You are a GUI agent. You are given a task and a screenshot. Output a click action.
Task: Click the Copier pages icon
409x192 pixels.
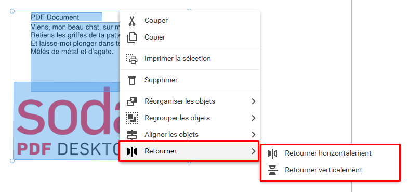pyautogui.click(x=132, y=37)
